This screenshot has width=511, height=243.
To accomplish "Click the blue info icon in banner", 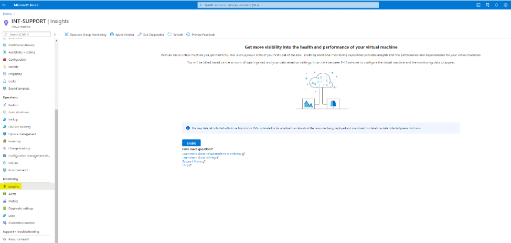I will point(188,128).
